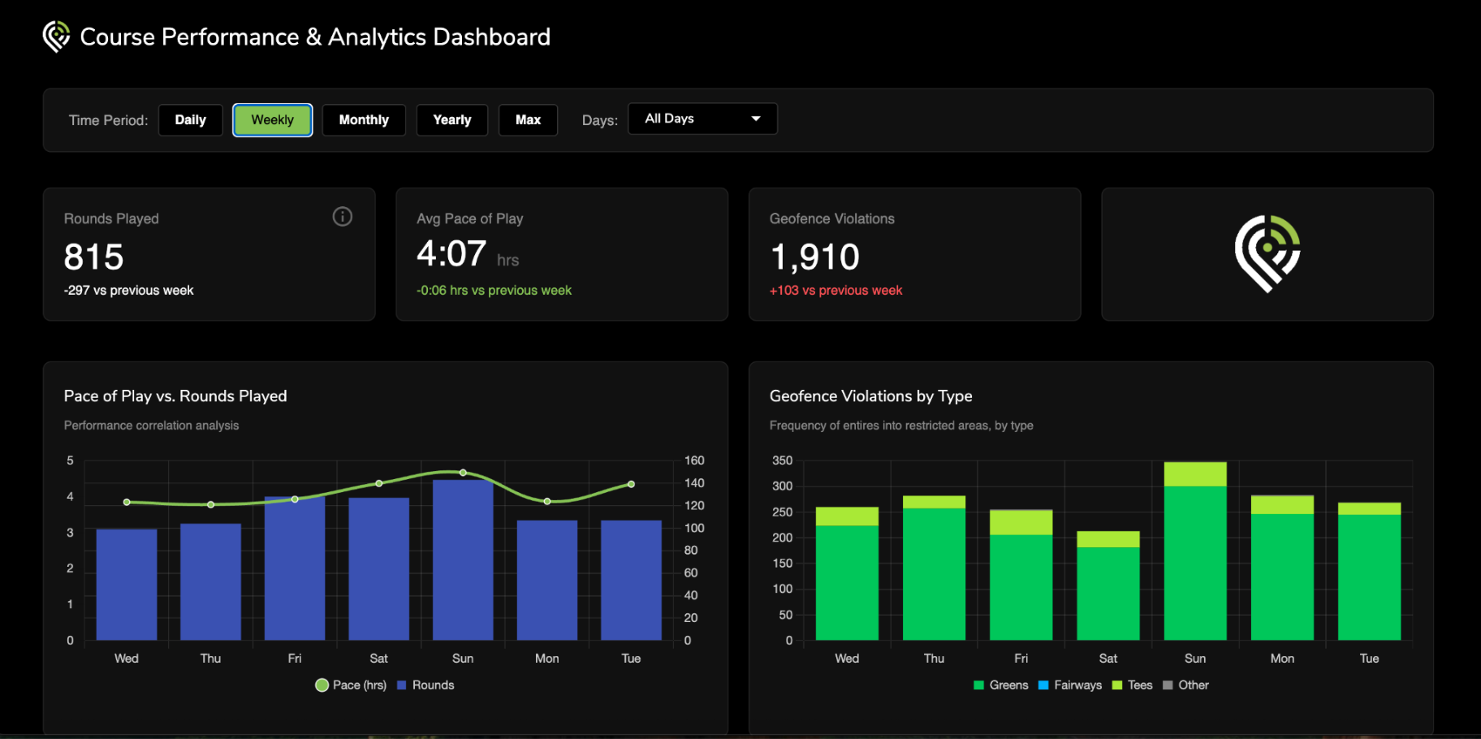Select the Sun pace data point
This screenshot has width=1481, height=739.
click(x=463, y=473)
